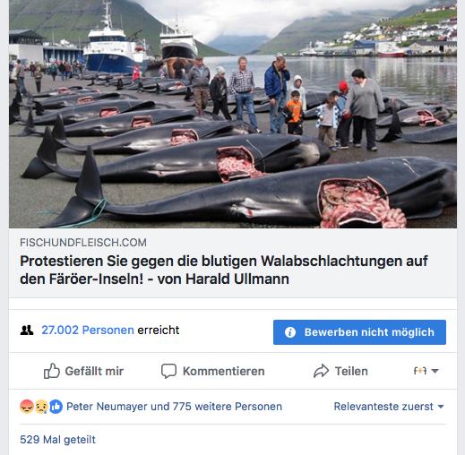Open the article headline about Walabschlachtungen

click(224, 270)
